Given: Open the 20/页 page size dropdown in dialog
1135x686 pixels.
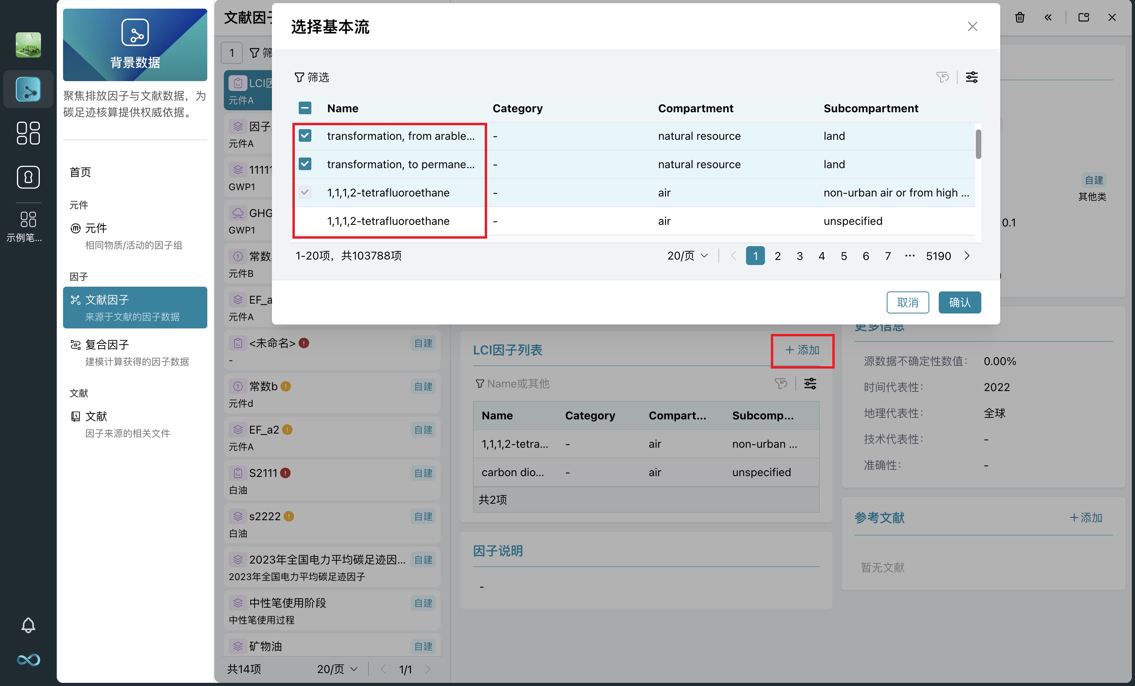Looking at the screenshot, I should coord(687,256).
